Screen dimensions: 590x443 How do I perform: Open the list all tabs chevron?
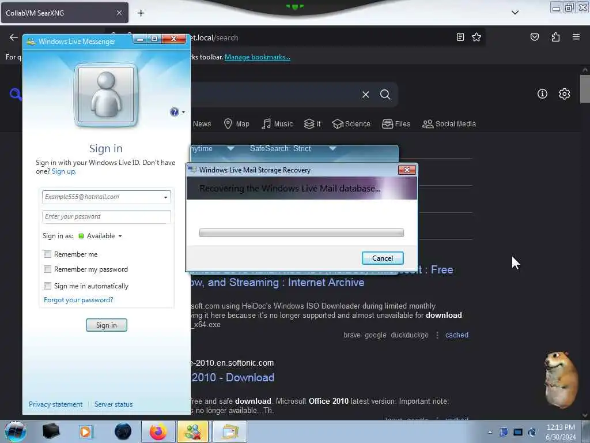[x=515, y=13]
